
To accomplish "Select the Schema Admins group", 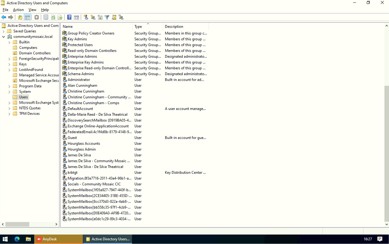I will 80,74.
